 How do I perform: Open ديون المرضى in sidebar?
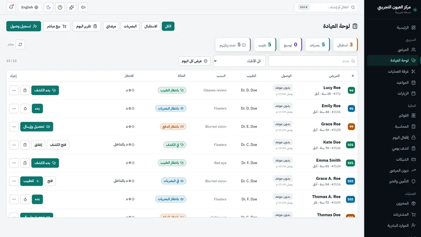pyautogui.click(x=393, y=170)
